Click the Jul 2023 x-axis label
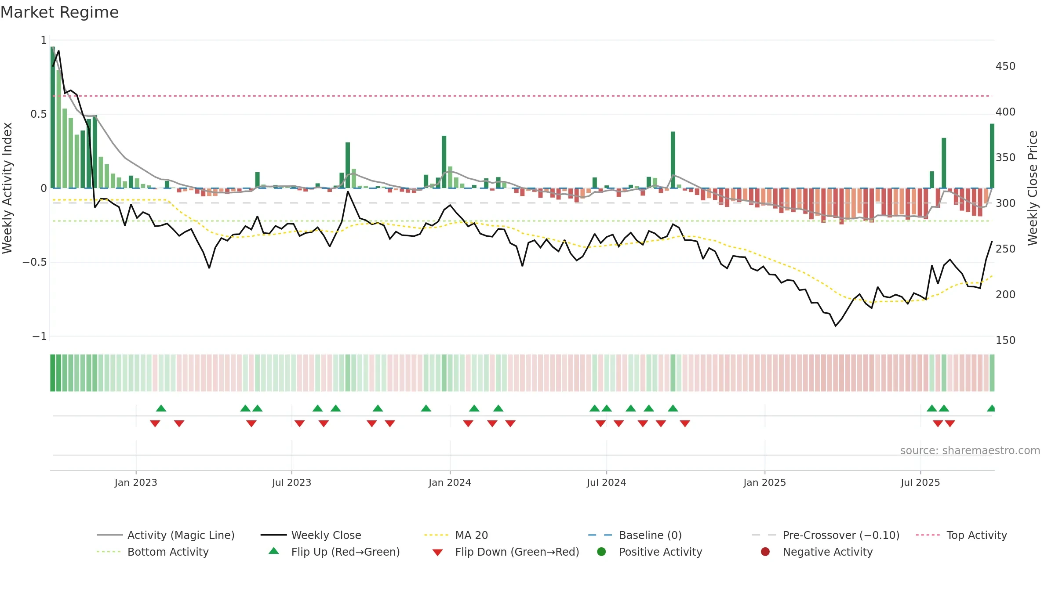Viewport: 1055px width, 593px height. [291, 482]
